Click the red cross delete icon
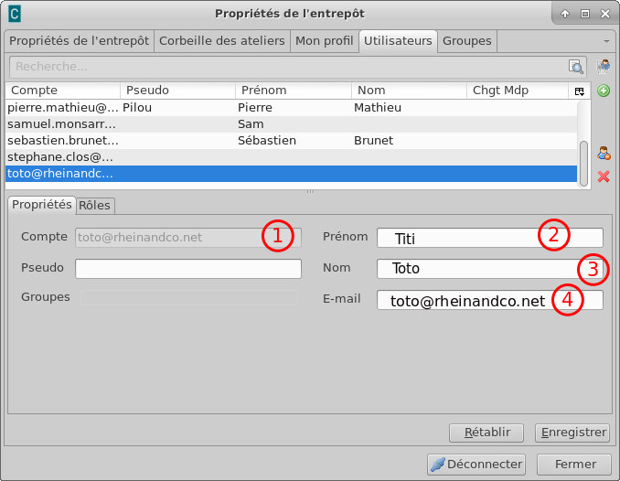The width and height of the screenshot is (620, 481). point(604,176)
